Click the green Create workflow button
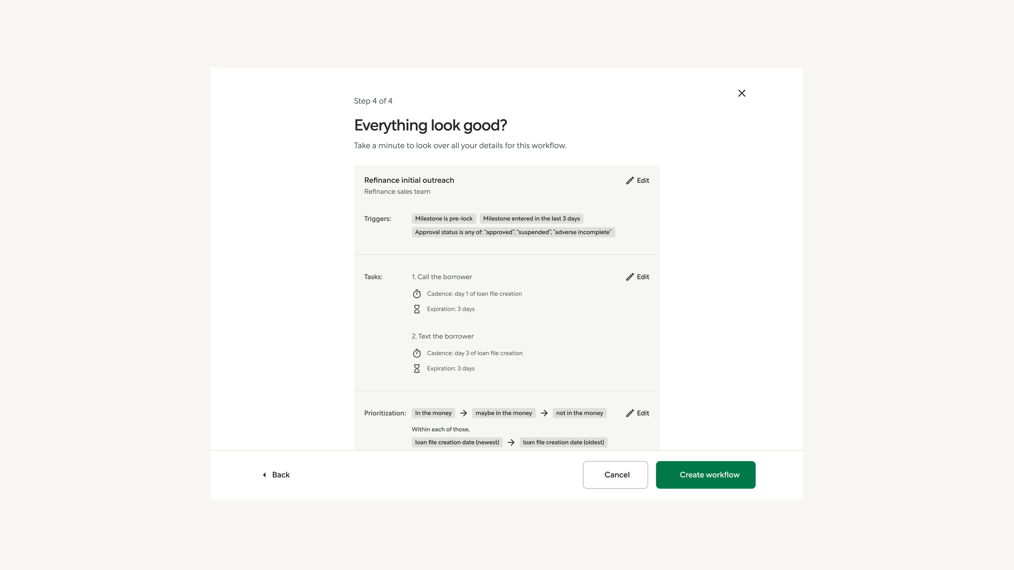 tap(705, 475)
